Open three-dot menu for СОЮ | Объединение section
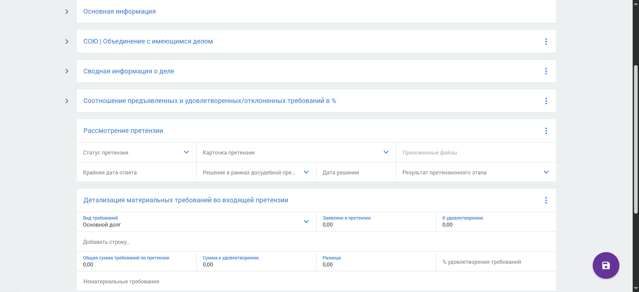 coord(546,42)
